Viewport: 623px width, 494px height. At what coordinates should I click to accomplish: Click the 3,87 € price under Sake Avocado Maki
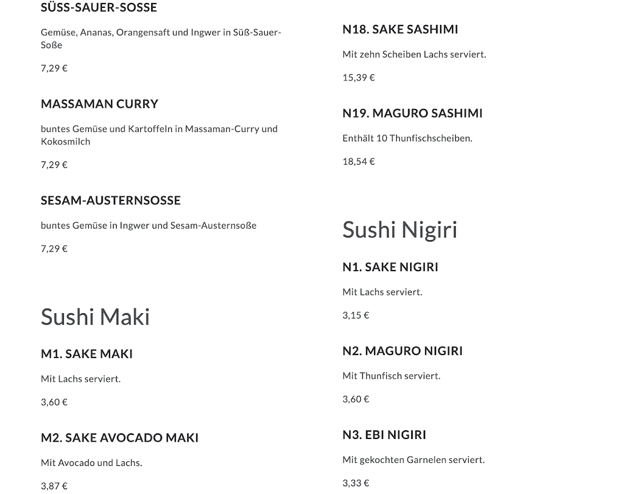(x=54, y=486)
